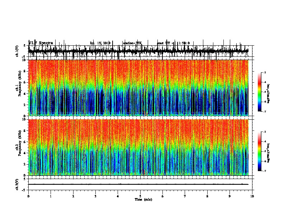The width and height of the screenshot is (284, 220).
Task: Click the ch.1 color bar 'log(PSD)' label
Action: pos(268,93)
